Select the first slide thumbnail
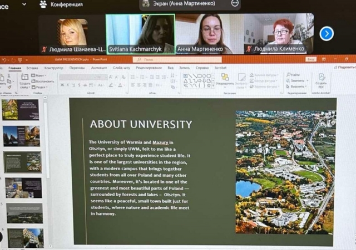The image size is (356, 250). pos(21,110)
